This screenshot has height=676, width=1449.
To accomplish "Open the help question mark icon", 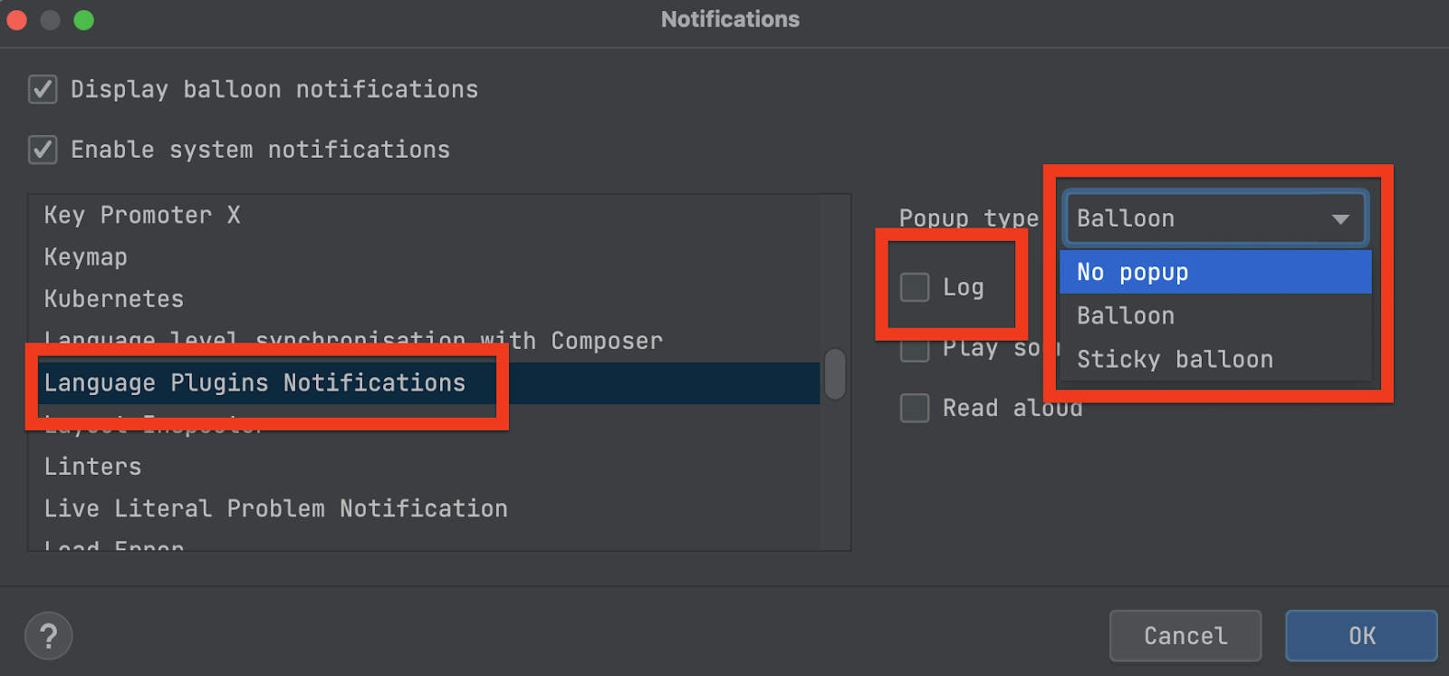I will tap(49, 636).
